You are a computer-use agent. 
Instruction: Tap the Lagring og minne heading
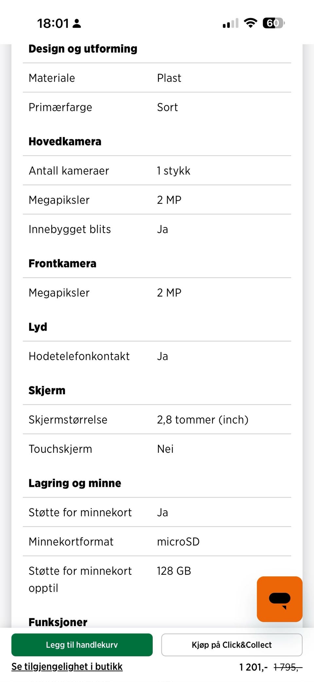tap(75, 483)
